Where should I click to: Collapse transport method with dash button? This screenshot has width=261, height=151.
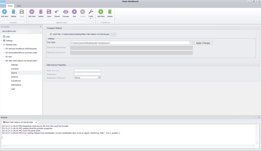[113, 34]
